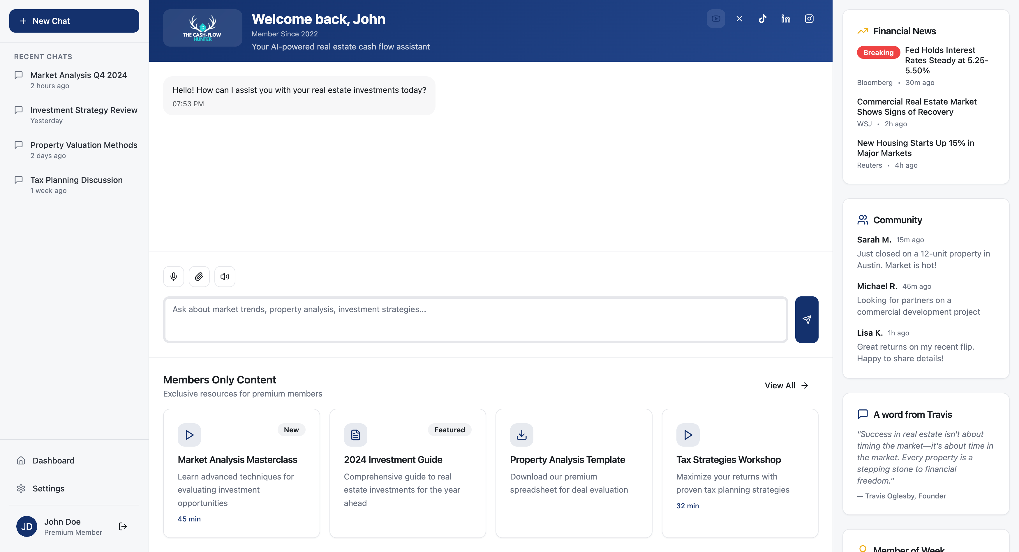
Task: Click the paperclip attach file icon
Action: [x=199, y=276]
